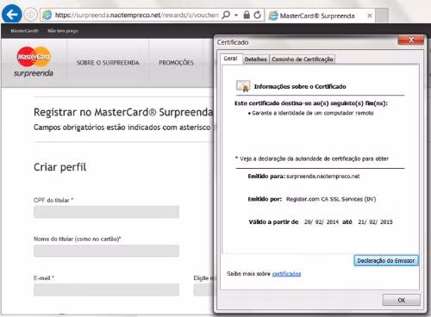Click the MasterCard Surpreenda logo
Image resolution: width=431 pixels, height=317 pixels.
[34, 62]
